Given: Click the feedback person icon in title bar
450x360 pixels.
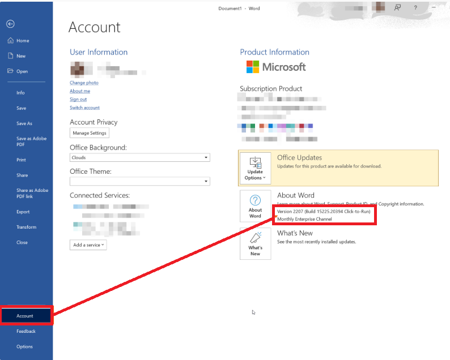Looking at the screenshot, I should pos(397,8).
